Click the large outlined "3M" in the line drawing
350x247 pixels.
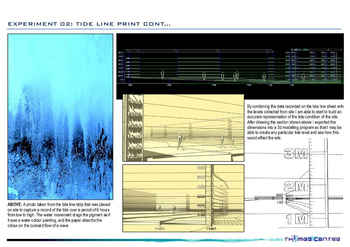pyautogui.click(x=295, y=153)
